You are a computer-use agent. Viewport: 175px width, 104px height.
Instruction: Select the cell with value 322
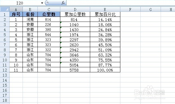click(49, 50)
